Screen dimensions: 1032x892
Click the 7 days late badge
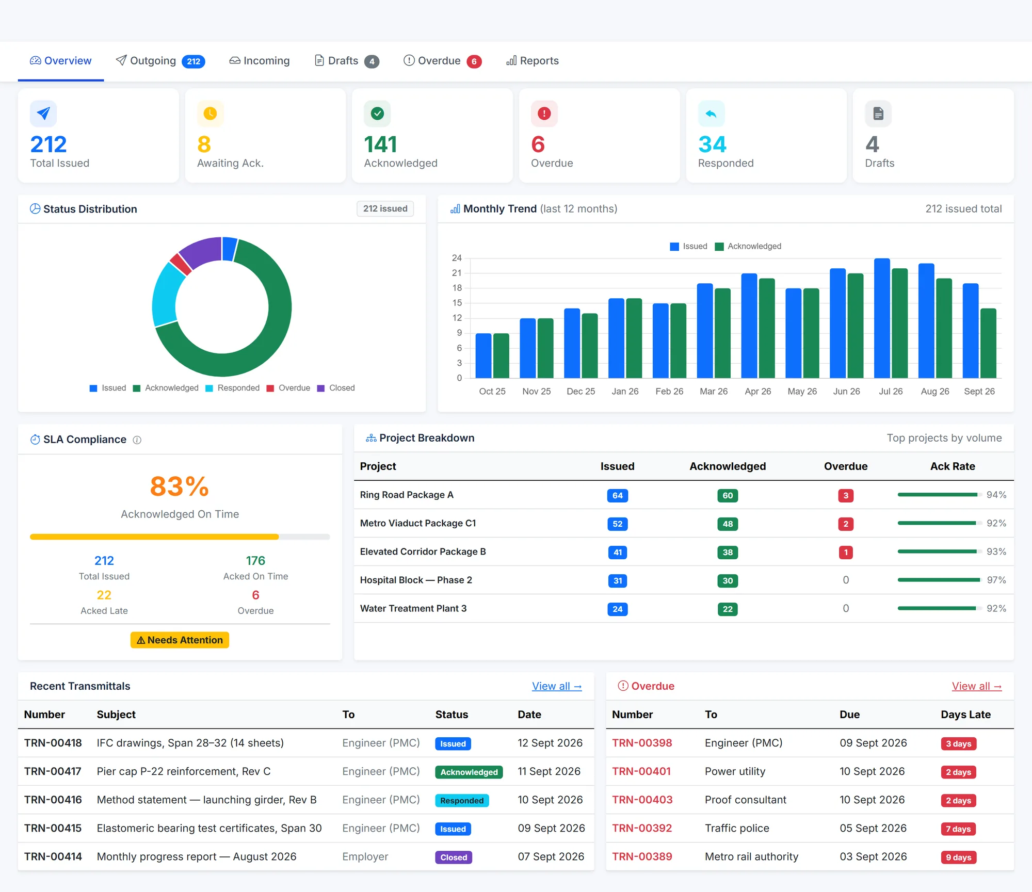tap(958, 829)
